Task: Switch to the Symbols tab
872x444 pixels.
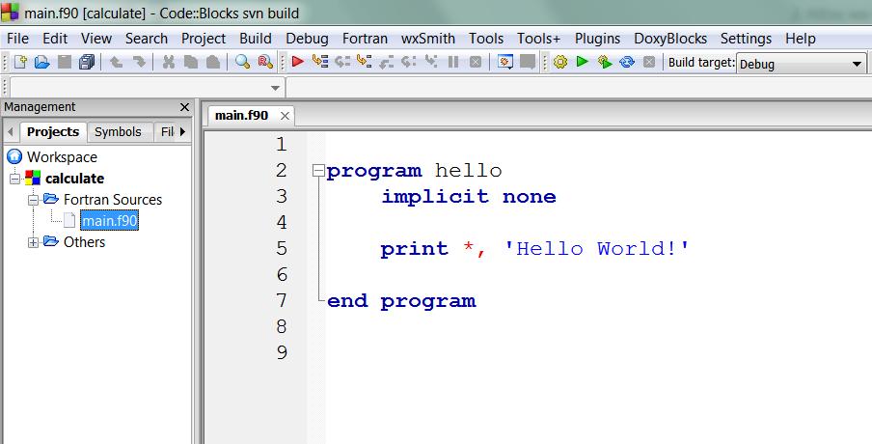Action: click(118, 132)
